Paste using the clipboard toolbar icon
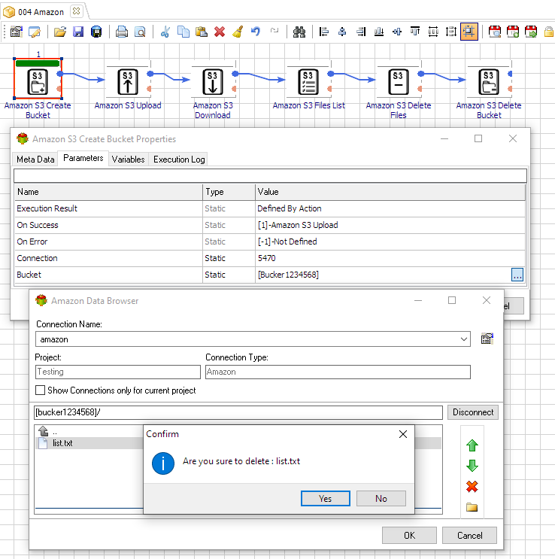 coord(202,32)
